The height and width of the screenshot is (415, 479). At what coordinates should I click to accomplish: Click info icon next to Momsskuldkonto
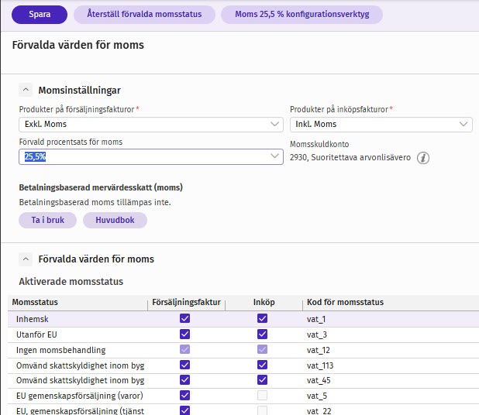tap(423, 158)
